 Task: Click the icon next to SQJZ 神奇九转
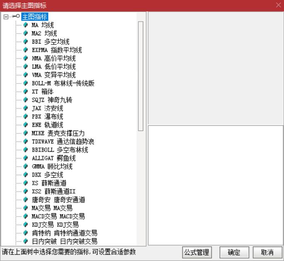pos(26,100)
